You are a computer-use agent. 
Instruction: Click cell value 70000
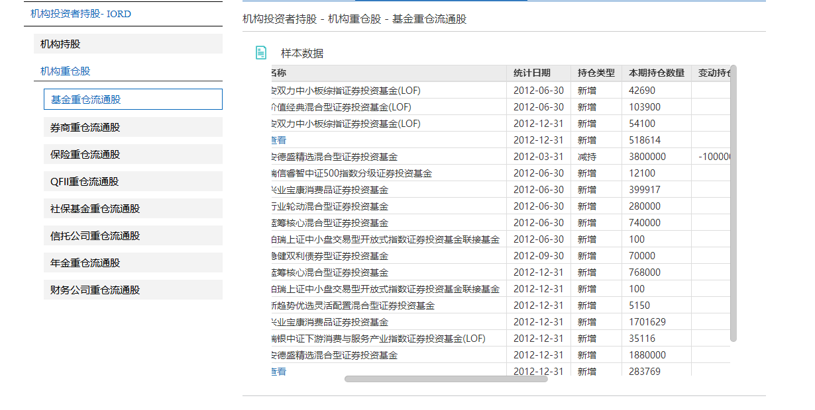click(642, 256)
